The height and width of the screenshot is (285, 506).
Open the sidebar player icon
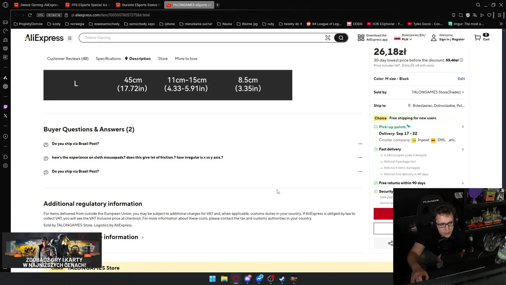pos(5,137)
